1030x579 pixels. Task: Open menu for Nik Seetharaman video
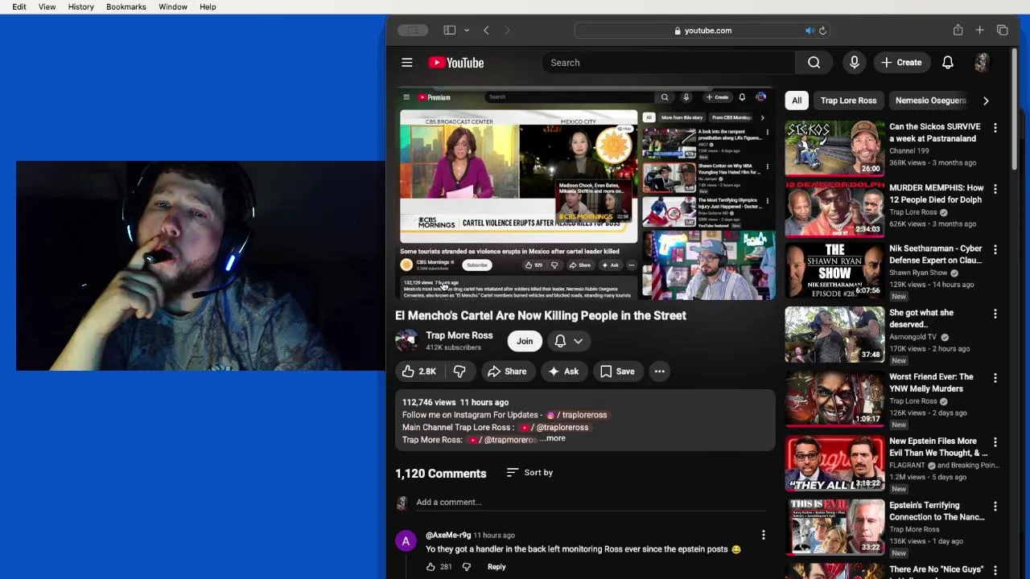(995, 250)
